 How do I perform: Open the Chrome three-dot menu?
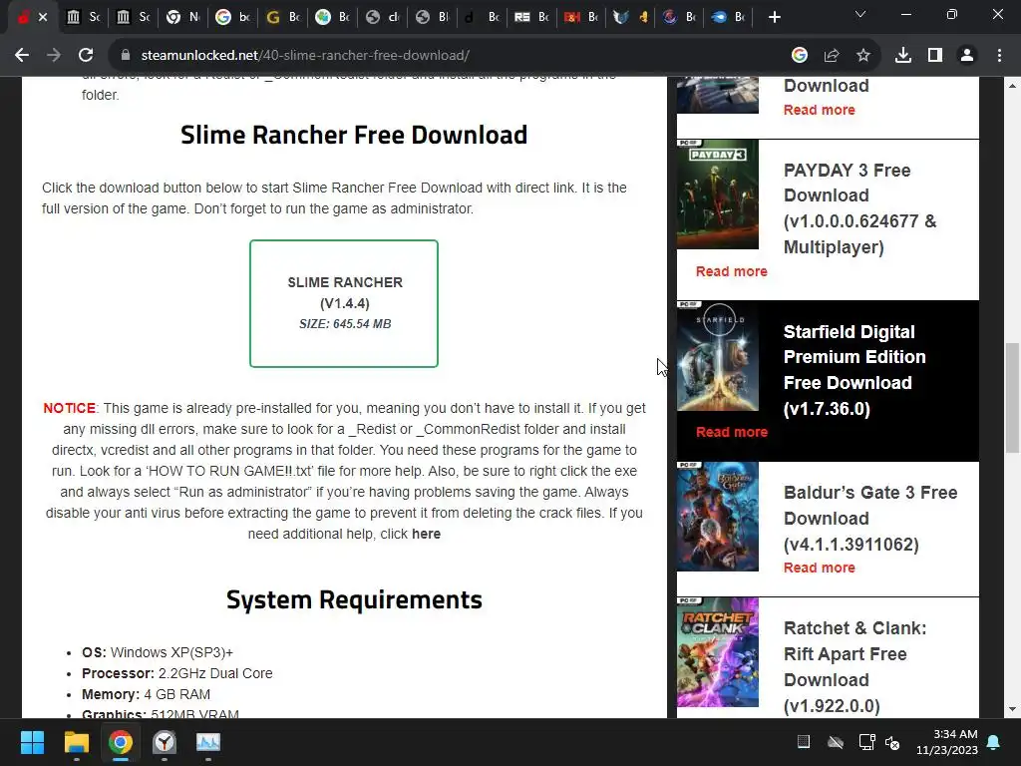999,56
